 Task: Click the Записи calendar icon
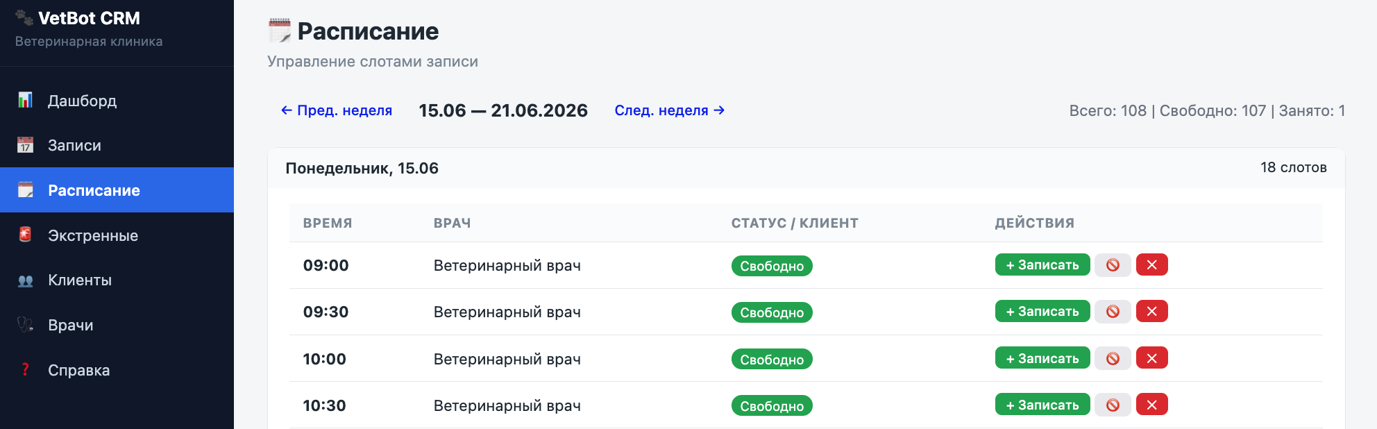[25, 144]
